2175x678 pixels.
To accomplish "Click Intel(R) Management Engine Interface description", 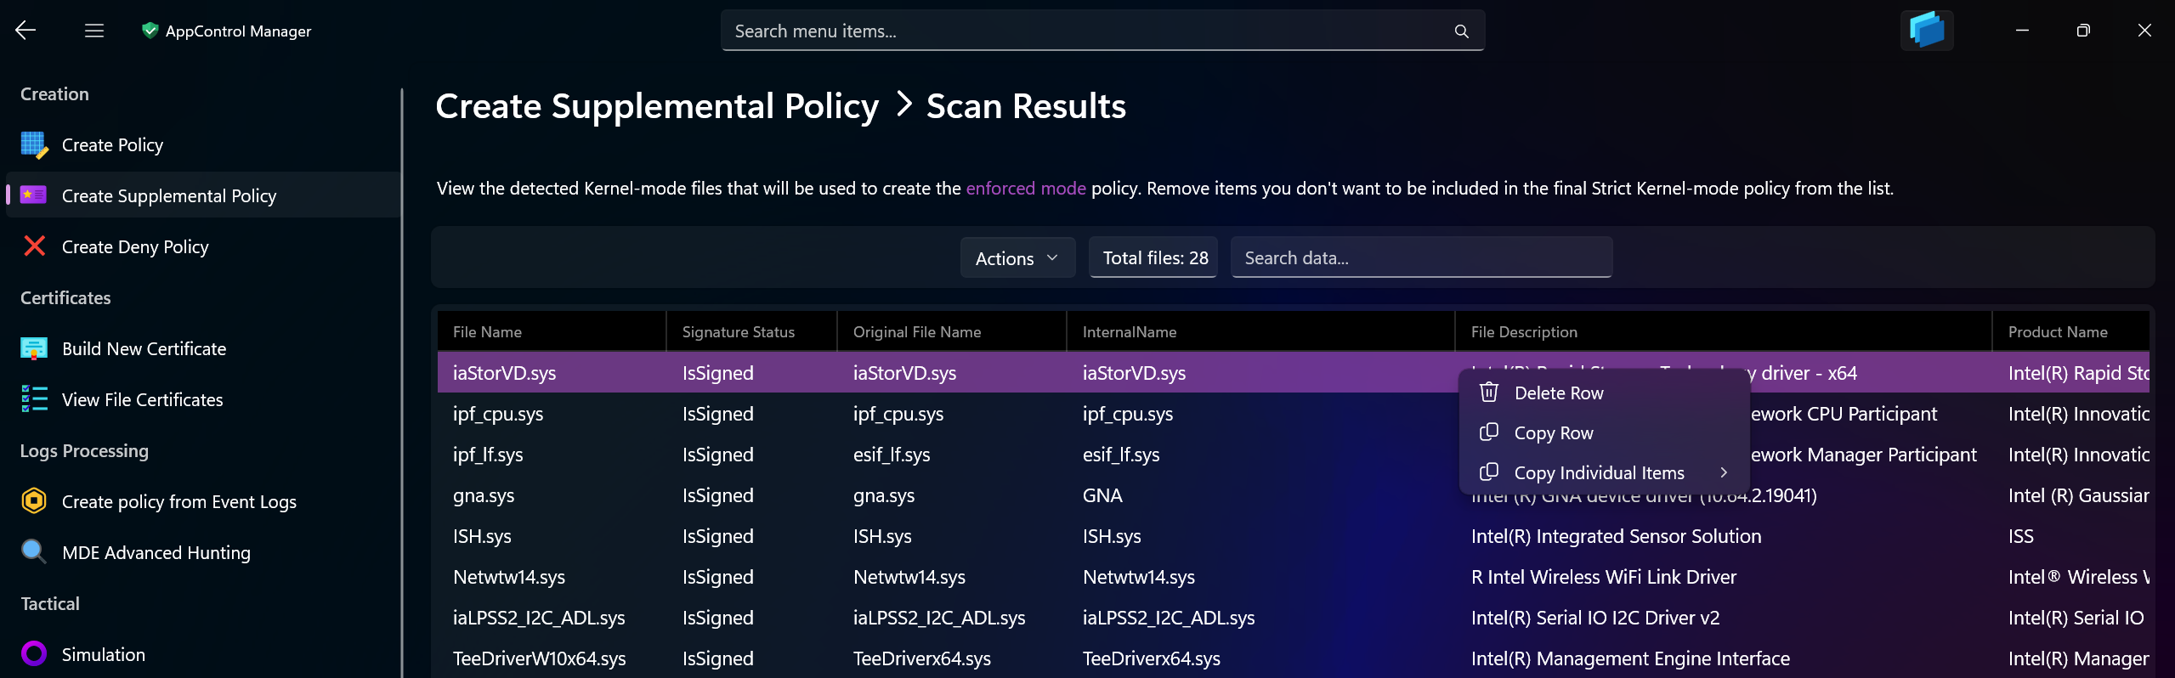I will (1630, 658).
